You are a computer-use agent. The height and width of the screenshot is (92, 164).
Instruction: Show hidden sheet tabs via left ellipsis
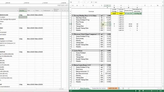(77, 88)
